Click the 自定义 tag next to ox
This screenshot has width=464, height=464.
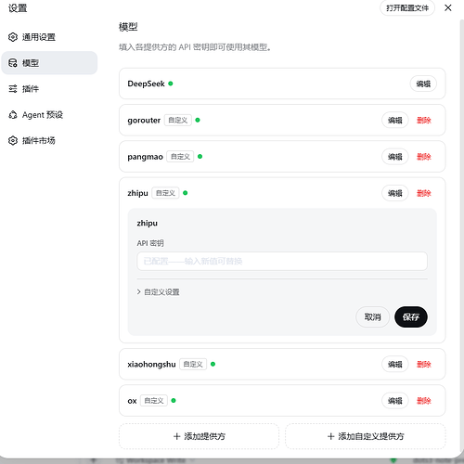[x=154, y=401]
